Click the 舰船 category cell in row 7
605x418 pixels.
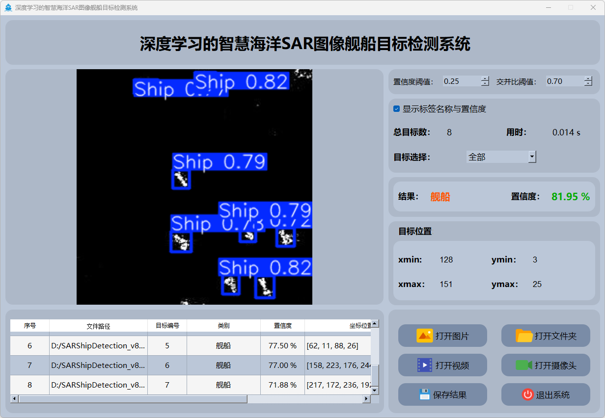click(x=224, y=366)
